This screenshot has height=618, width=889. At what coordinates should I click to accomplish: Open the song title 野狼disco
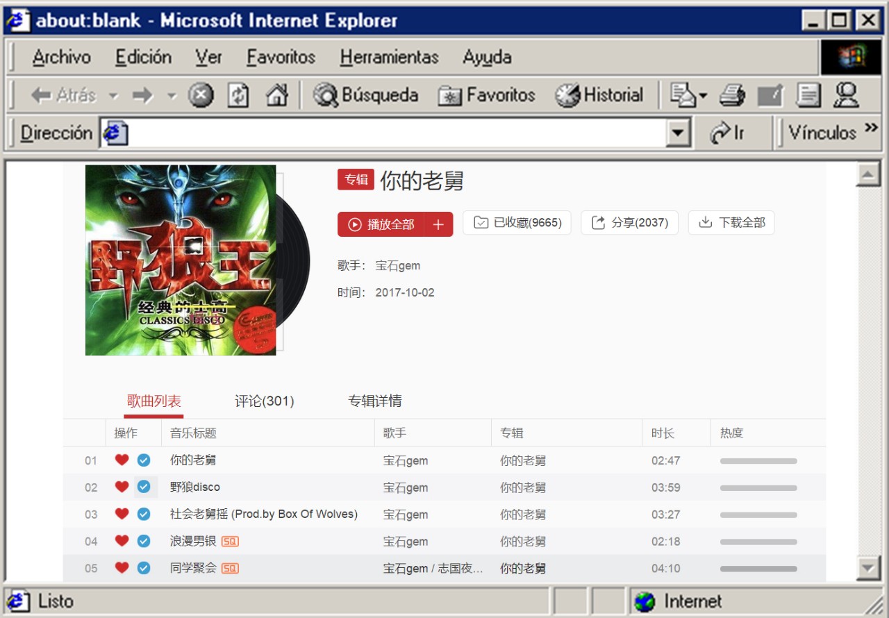tap(195, 487)
